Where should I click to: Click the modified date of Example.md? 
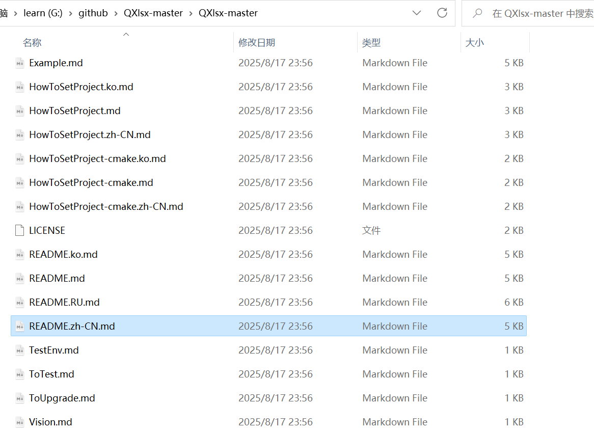(x=276, y=63)
